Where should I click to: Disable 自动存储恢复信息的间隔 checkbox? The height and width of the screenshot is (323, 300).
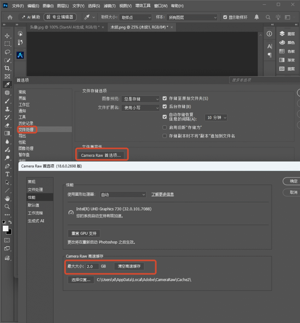pos(164,117)
